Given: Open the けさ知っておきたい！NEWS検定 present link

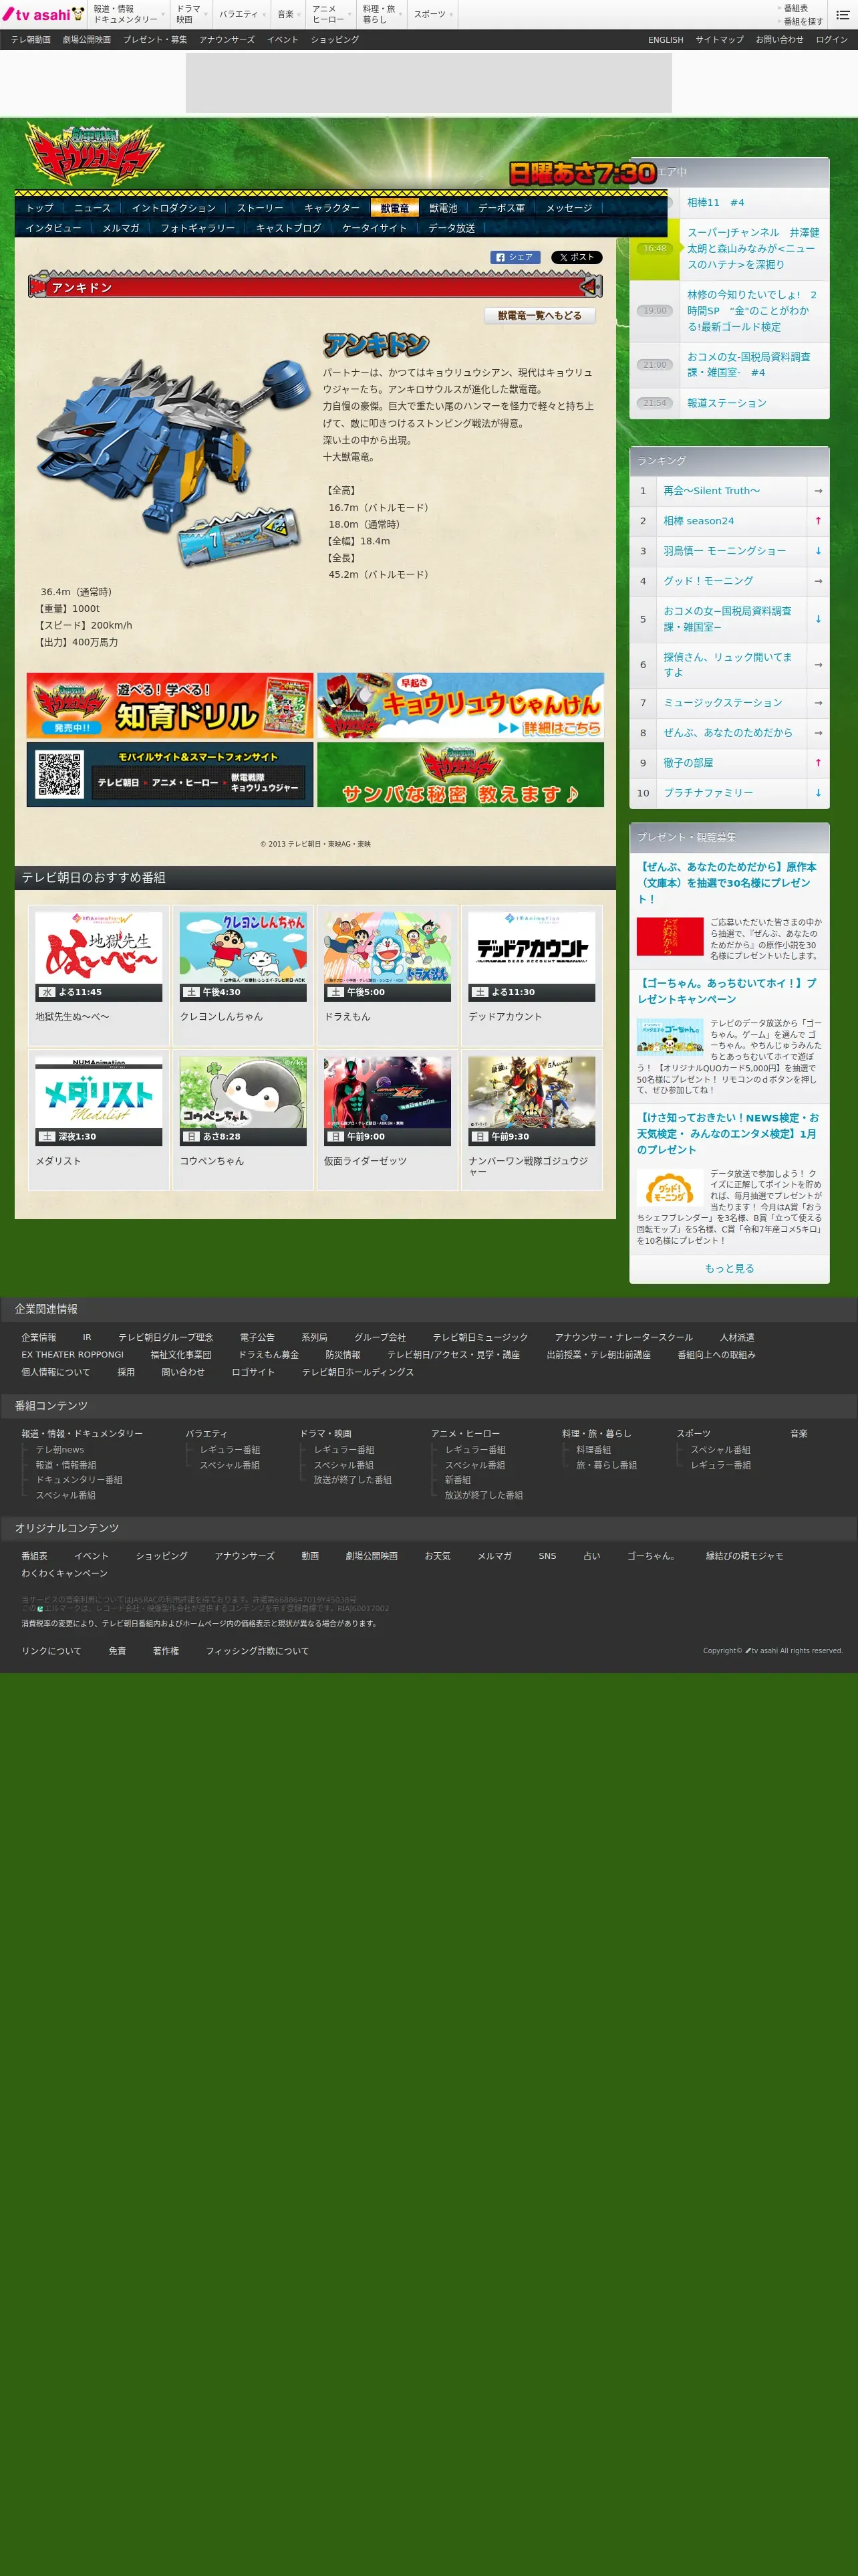Looking at the screenshot, I should 728,1134.
